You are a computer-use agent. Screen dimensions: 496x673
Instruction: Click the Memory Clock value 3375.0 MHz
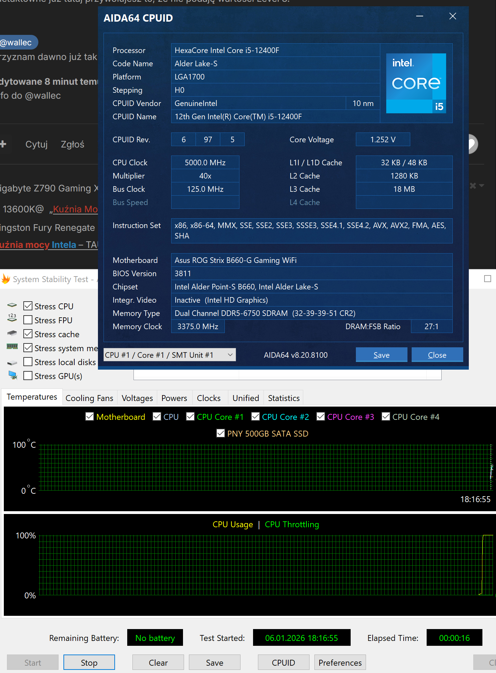(x=198, y=326)
